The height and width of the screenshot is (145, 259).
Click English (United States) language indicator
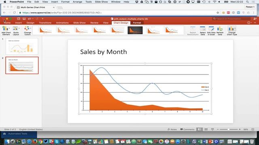click(31, 129)
